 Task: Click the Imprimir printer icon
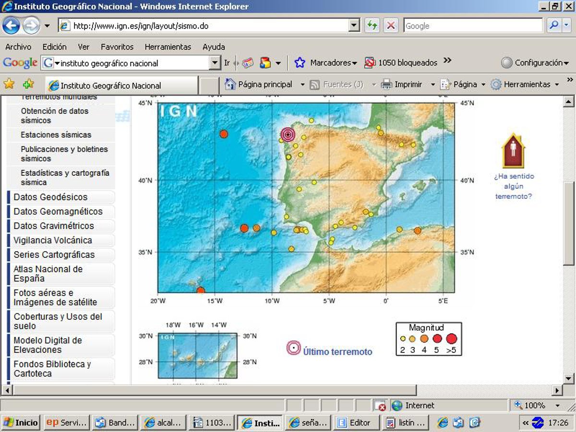click(386, 84)
